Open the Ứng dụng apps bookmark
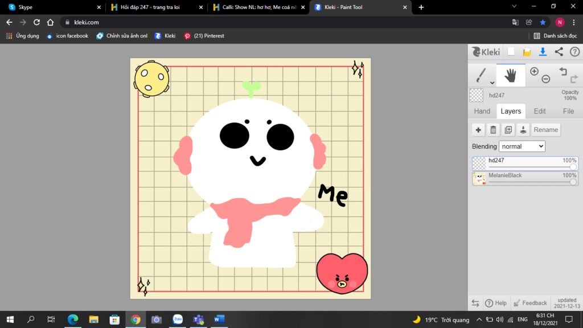 click(22, 36)
